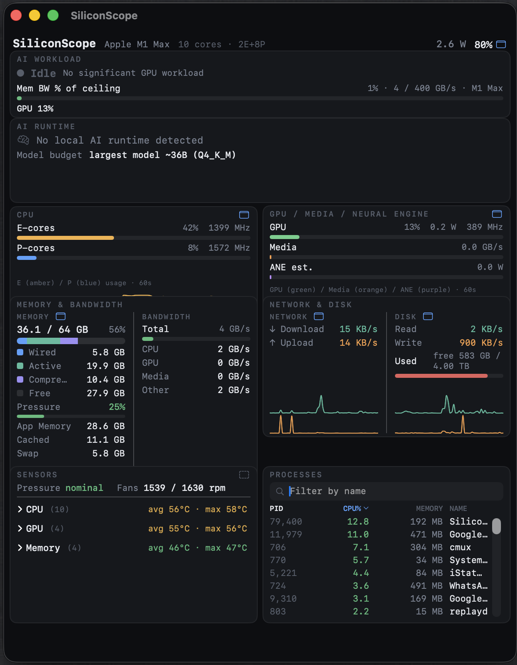
Task: Click the 'Apple M1 Max' chip label
Action: [x=137, y=44]
